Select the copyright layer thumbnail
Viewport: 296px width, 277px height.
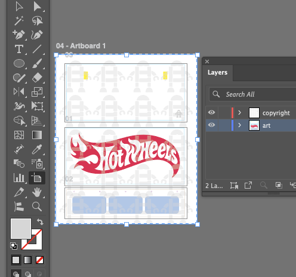point(254,113)
